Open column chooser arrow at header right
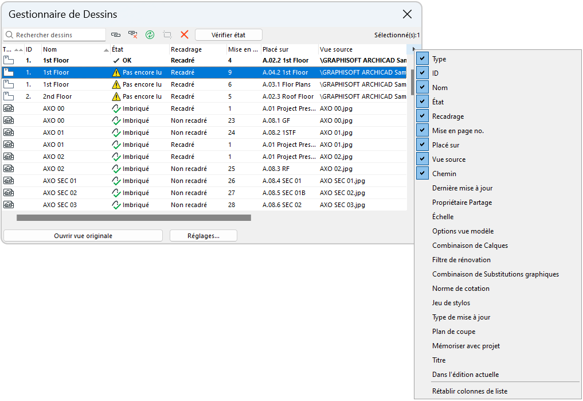This screenshot has height=401, width=583. point(414,50)
